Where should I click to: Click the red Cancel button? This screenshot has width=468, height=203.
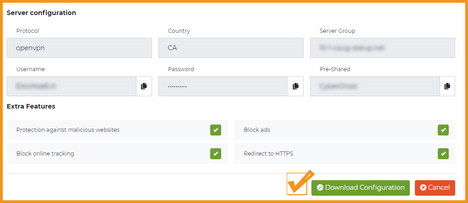point(435,188)
